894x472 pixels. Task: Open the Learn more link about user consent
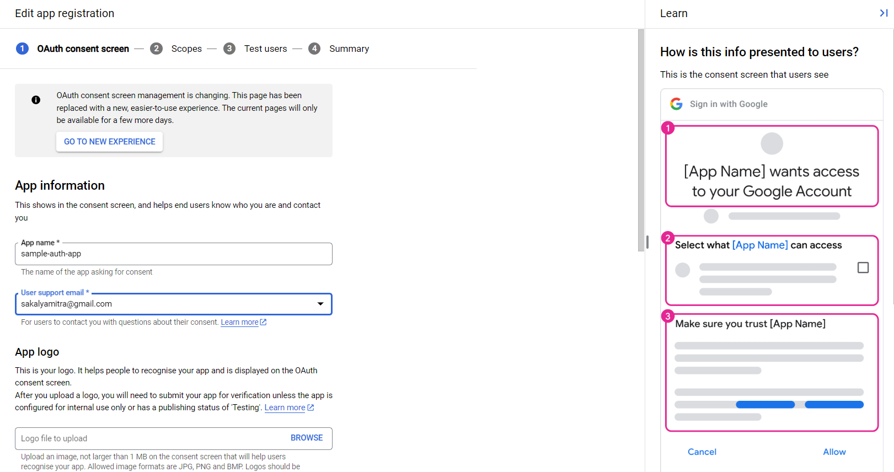coord(239,322)
